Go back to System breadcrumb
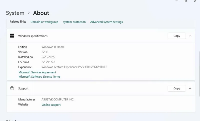200x121 pixels. point(15,13)
